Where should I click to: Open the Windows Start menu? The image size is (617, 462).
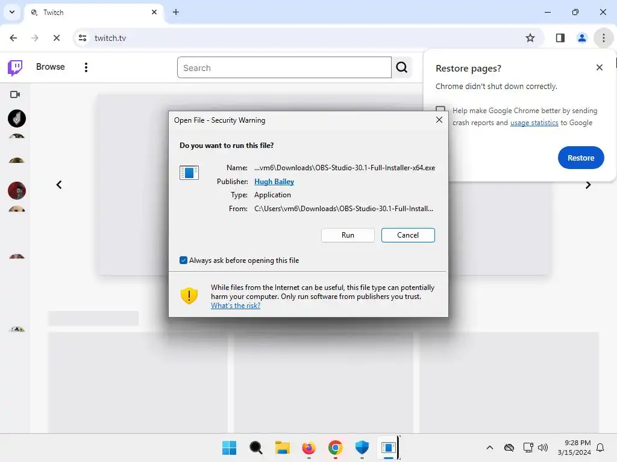[x=230, y=448]
